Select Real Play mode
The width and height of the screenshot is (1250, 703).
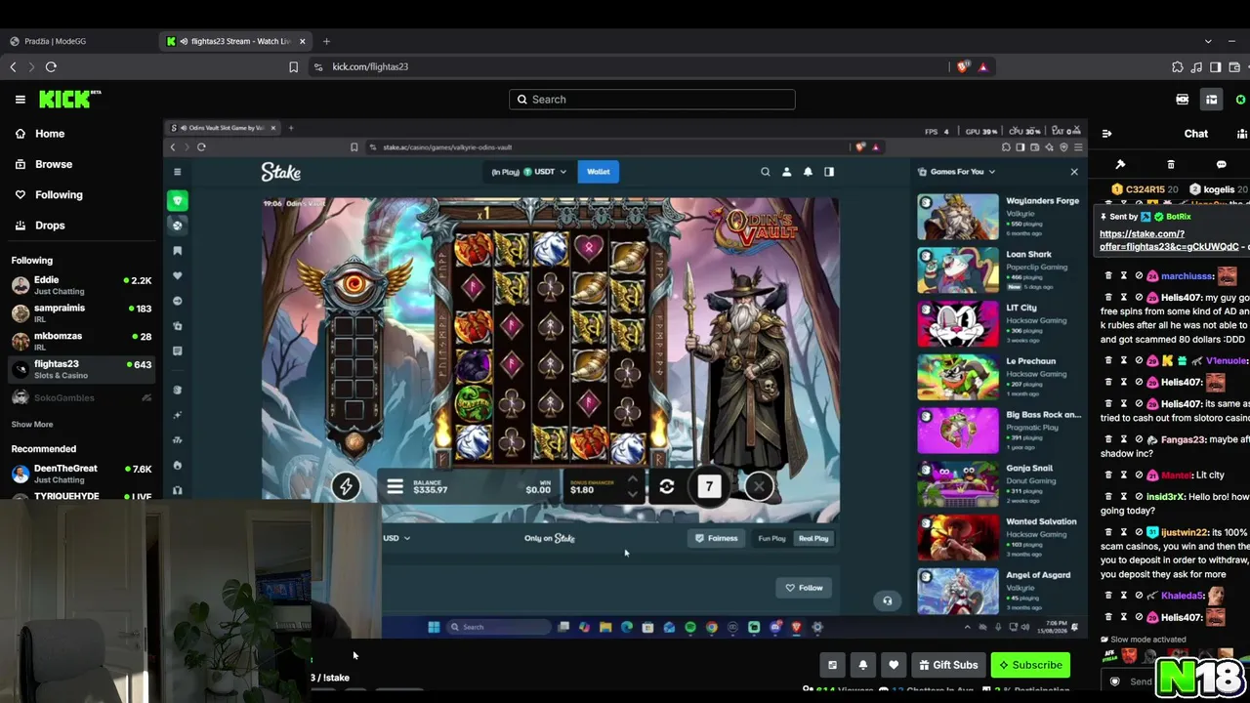(813, 538)
